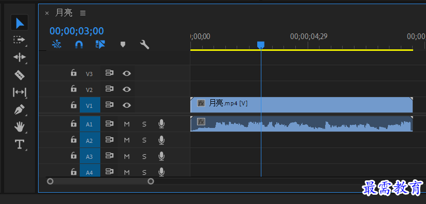Open fx badge on A1 audio clip
The height and width of the screenshot is (204, 426).
201,122
